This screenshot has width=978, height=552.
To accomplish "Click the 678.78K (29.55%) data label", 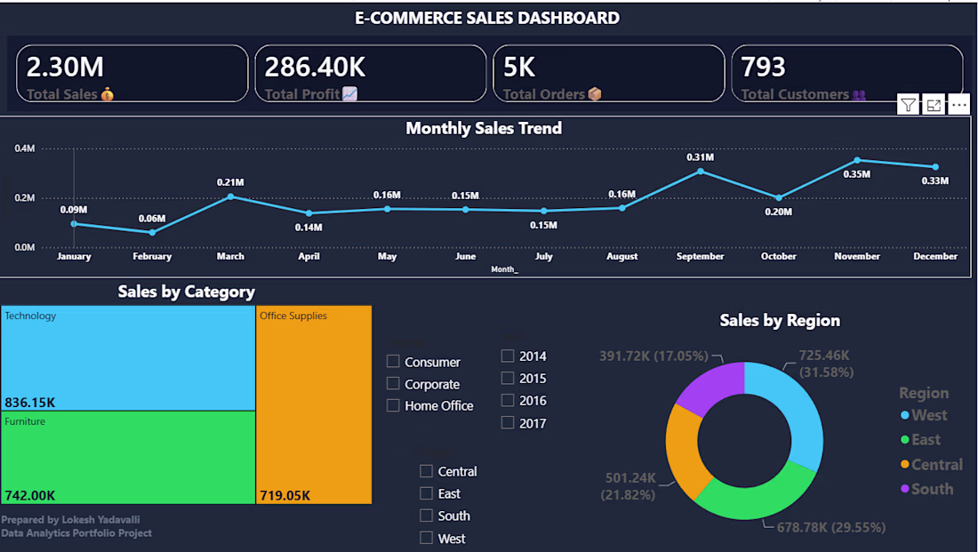I will 830,527.
